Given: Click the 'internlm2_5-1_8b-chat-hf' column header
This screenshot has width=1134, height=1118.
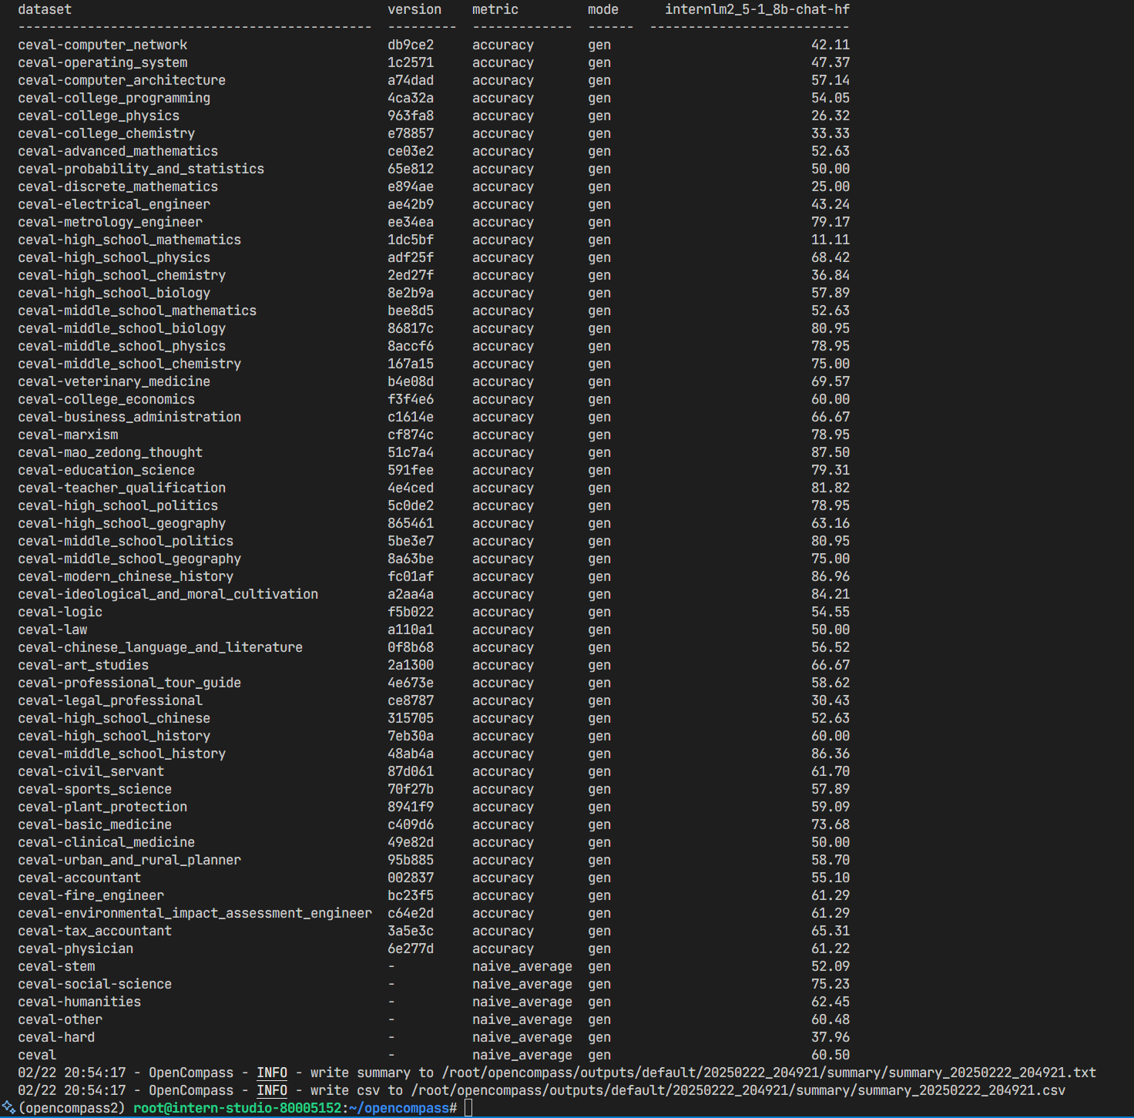Looking at the screenshot, I should pyautogui.click(x=757, y=9).
